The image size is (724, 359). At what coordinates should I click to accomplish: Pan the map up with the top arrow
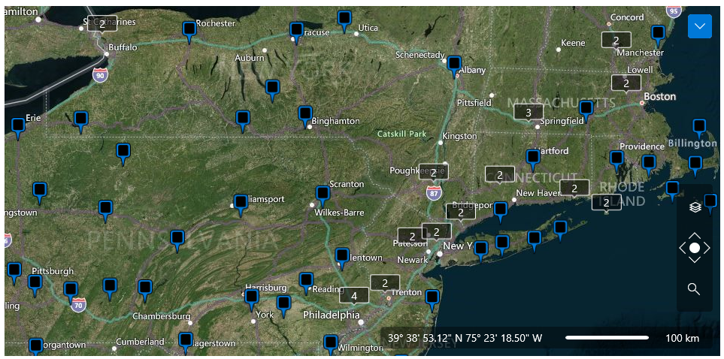[695, 235]
